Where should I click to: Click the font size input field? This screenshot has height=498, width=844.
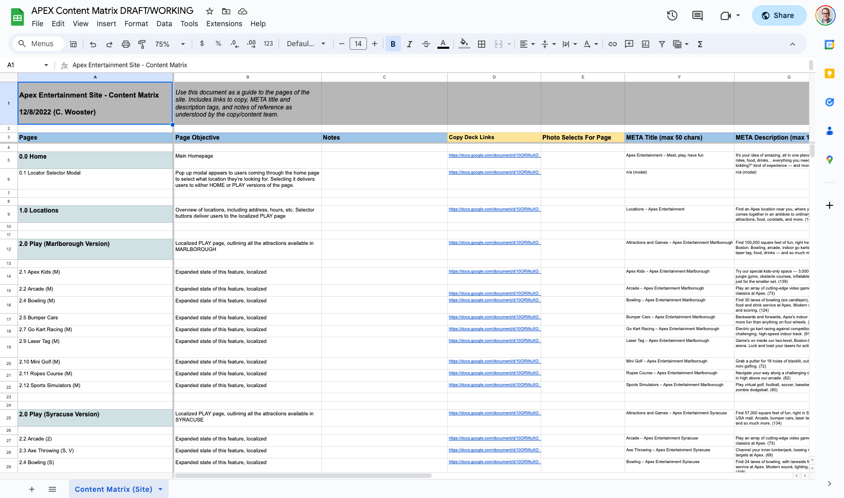[x=358, y=44]
